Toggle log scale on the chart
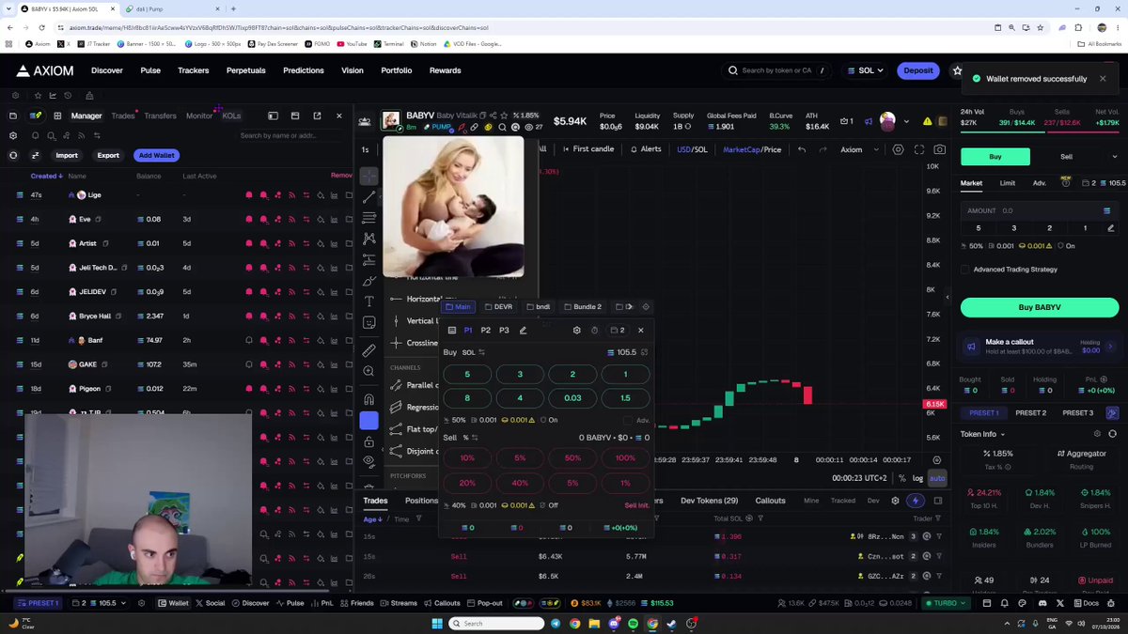This screenshot has height=634, width=1128. point(918,478)
